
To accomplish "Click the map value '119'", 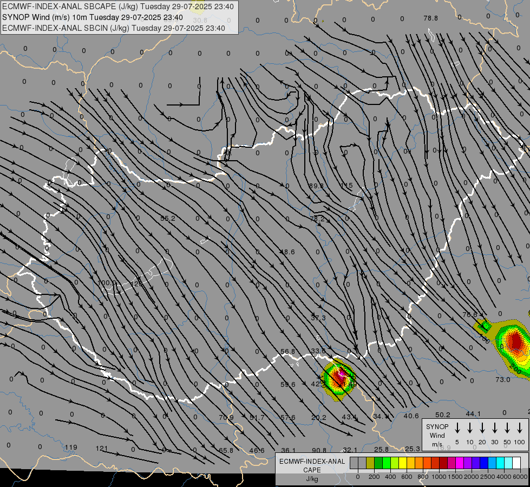I will coord(71,447).
